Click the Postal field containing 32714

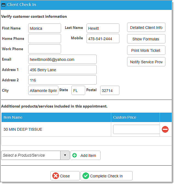[110, 90]
